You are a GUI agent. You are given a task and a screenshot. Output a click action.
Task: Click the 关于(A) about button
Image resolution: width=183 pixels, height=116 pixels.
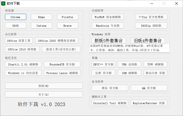(x=44, y=94)
